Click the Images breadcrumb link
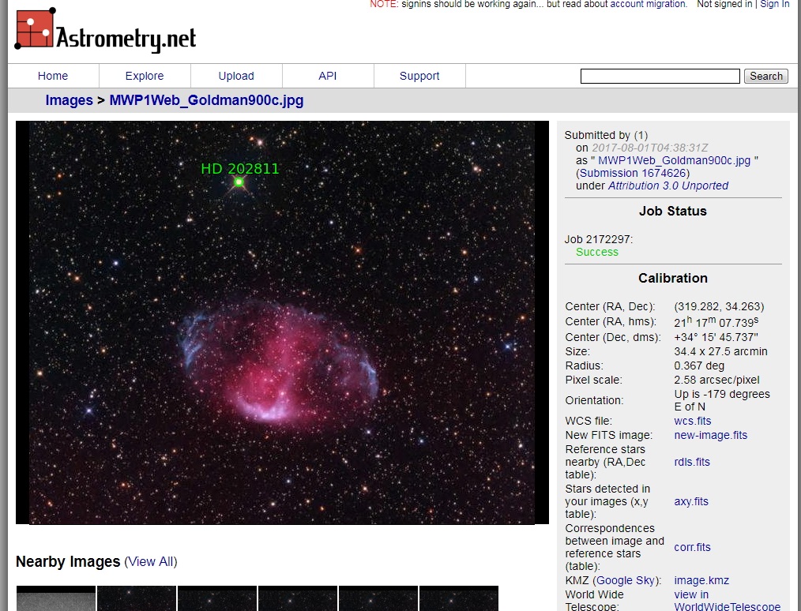The width and height of the screenshot is (801, 611). click(x=69, y=100)
